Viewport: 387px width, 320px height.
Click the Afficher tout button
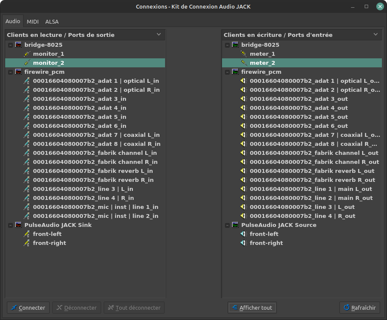[252, 308]
